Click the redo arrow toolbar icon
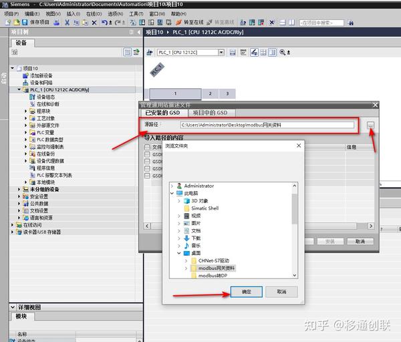The image size is (401, 342). [x=118, y=23]
